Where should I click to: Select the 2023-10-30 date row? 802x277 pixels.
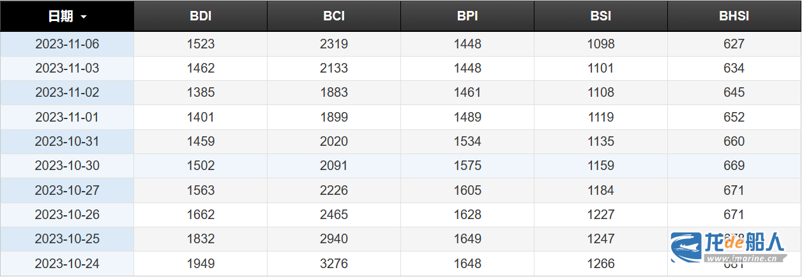point(67,166)
